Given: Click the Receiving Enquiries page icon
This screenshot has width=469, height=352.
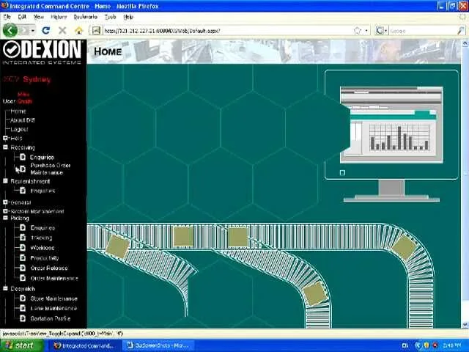Looking at the screenshot, I should pos(23,157).
